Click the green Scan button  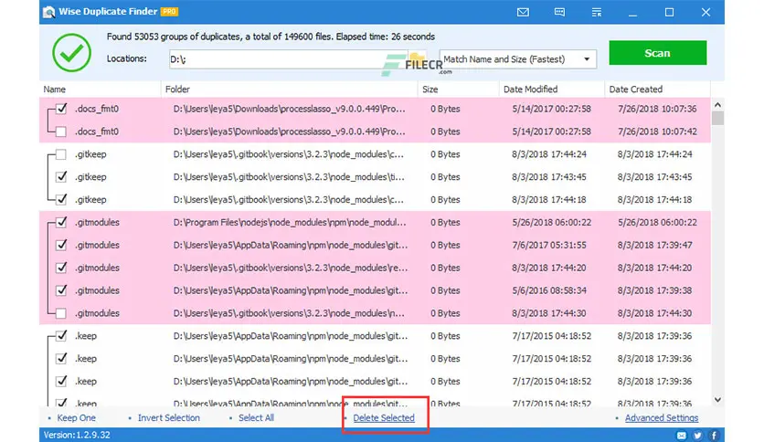point(657,53)
